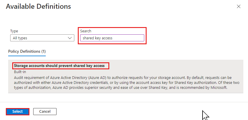Screen dimensions: 248x120
Task: Click the Available Definitions heading
Action: [38, 6]
